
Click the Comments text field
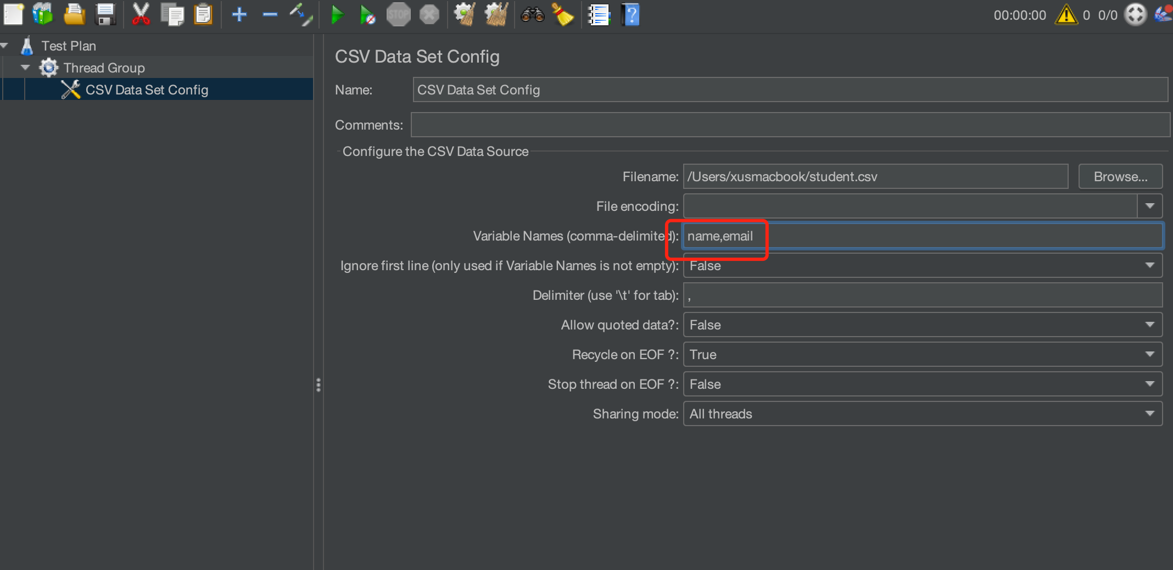point(790,125)
